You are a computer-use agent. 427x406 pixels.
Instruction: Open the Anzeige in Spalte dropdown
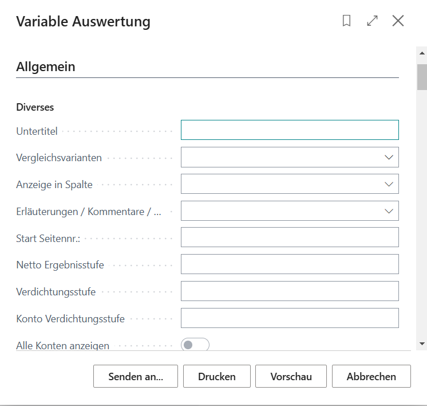pos(290,184)
